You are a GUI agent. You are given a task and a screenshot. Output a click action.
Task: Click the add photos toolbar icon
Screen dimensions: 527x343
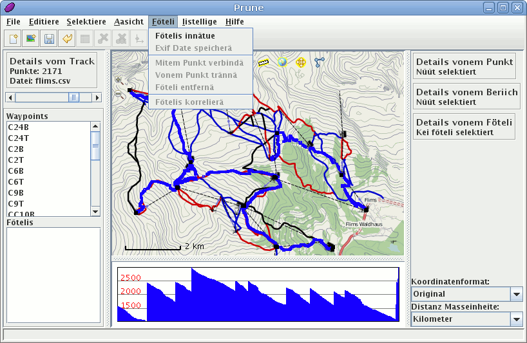pyautogui.click(x=30, y=39)
